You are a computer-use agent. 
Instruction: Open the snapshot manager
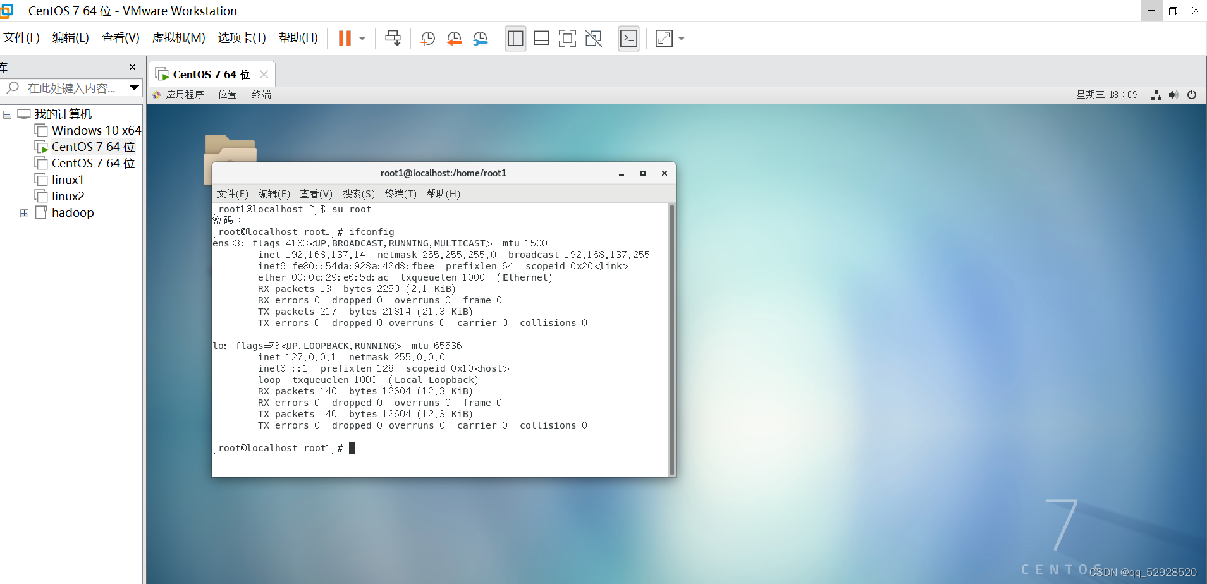click(x=481, y=39)
